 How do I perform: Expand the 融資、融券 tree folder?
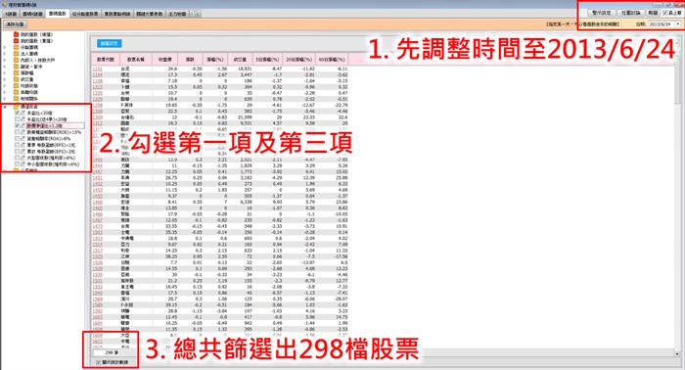5,67
